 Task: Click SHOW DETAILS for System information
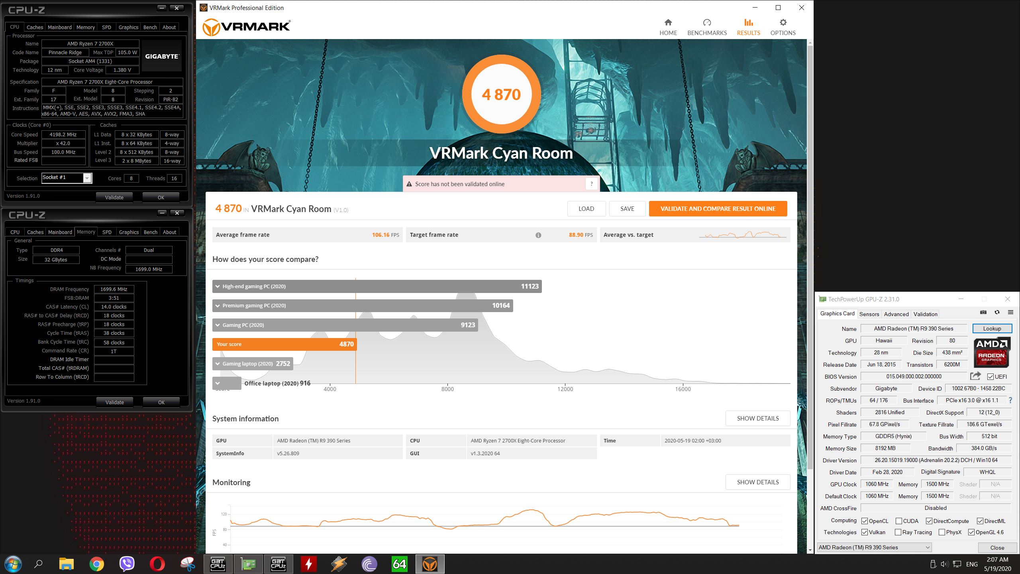coord(758,418)
